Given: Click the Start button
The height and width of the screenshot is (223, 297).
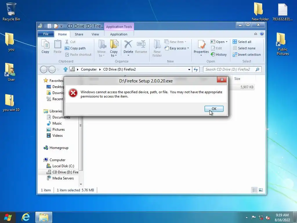Looking at the screenshot, I should click(x=8, y=217).
